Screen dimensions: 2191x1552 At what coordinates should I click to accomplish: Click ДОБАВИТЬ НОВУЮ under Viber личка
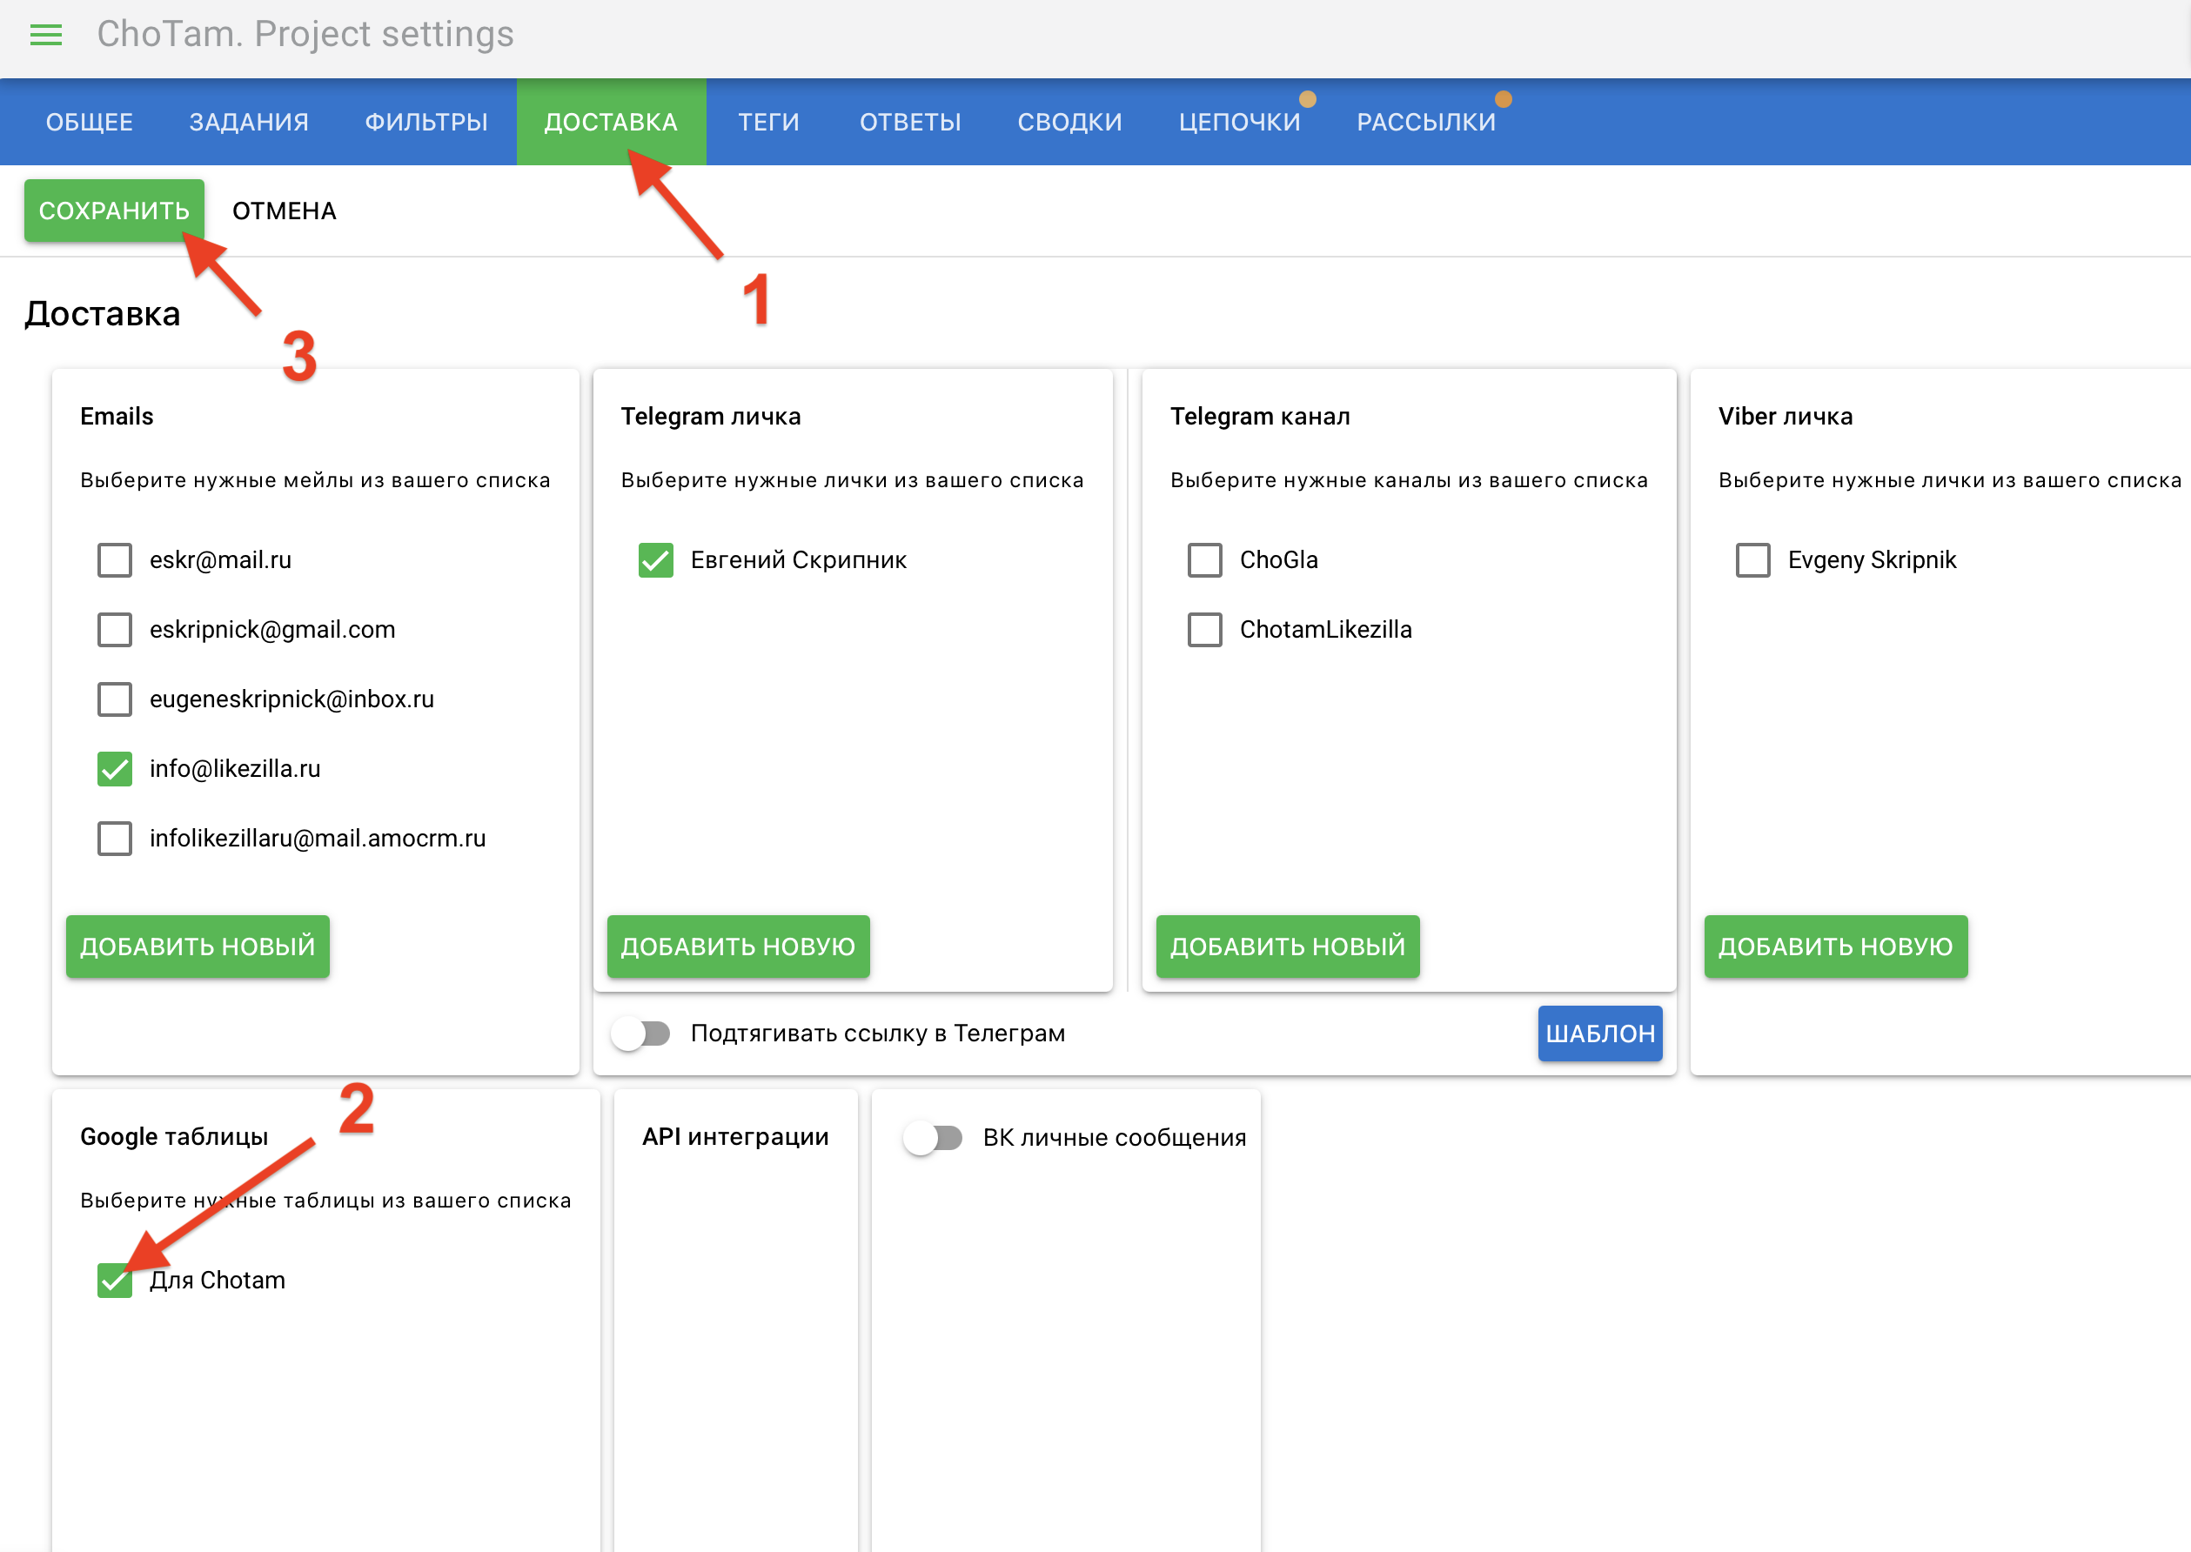(1834, 947)
